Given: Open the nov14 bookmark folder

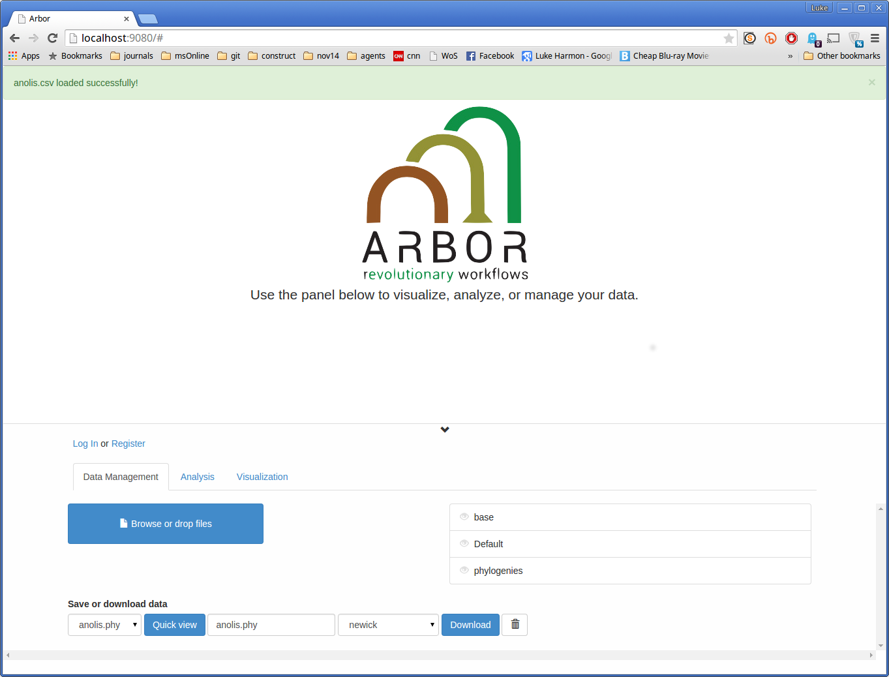Looking at the screenshot, I should (322, 56).
